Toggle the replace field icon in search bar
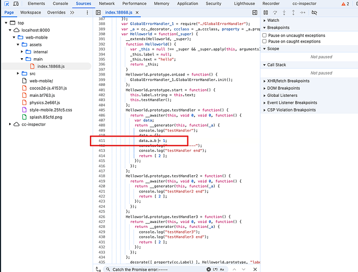 tap(99, 269)
